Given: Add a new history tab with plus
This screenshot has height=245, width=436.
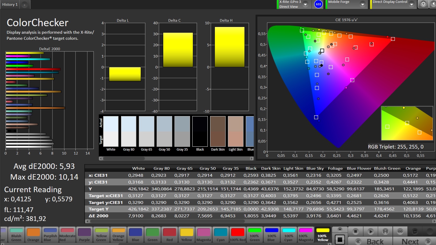Looking at the screenshot, I should 24,5.
